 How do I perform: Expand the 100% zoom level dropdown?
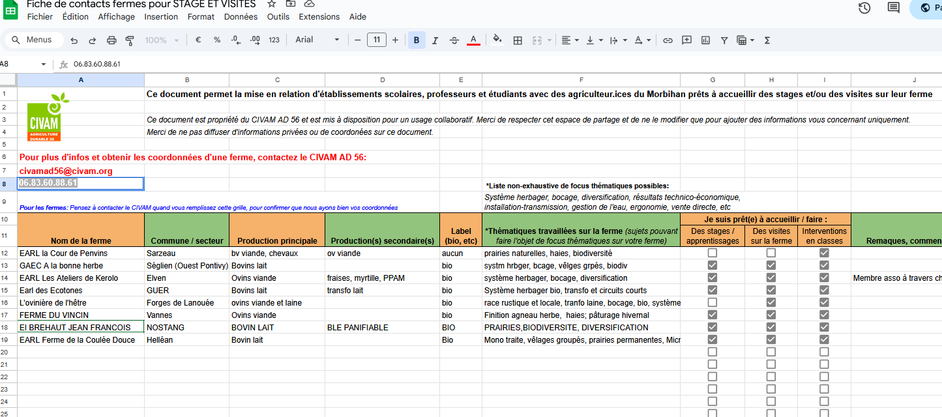coord(161,40)
